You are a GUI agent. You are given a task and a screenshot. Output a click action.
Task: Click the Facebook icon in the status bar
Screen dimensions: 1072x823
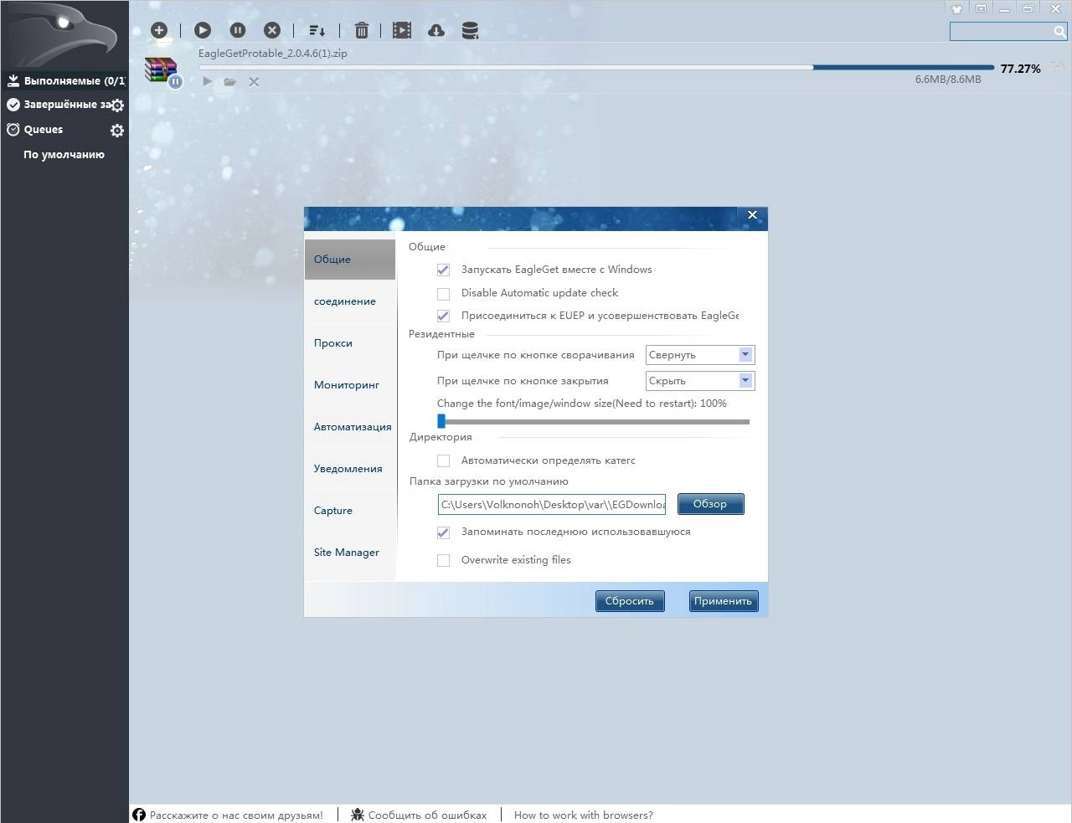coord(139,815)
